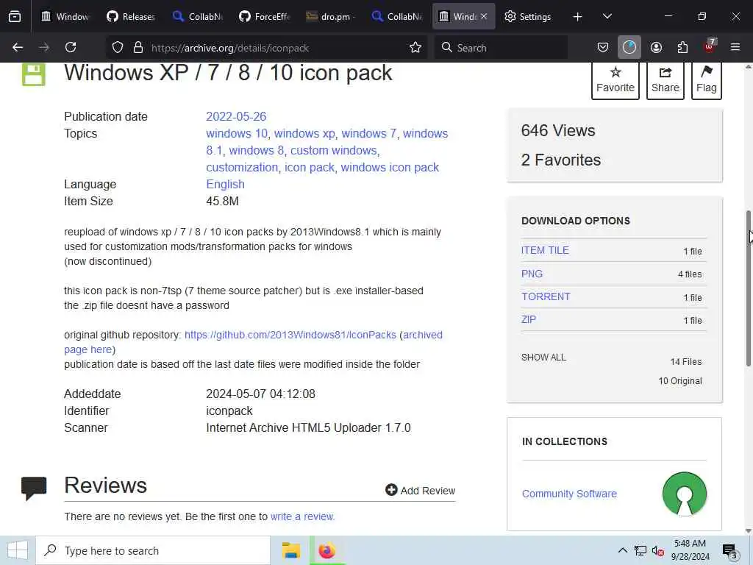Open Community Software collection icon

point(685,494)
